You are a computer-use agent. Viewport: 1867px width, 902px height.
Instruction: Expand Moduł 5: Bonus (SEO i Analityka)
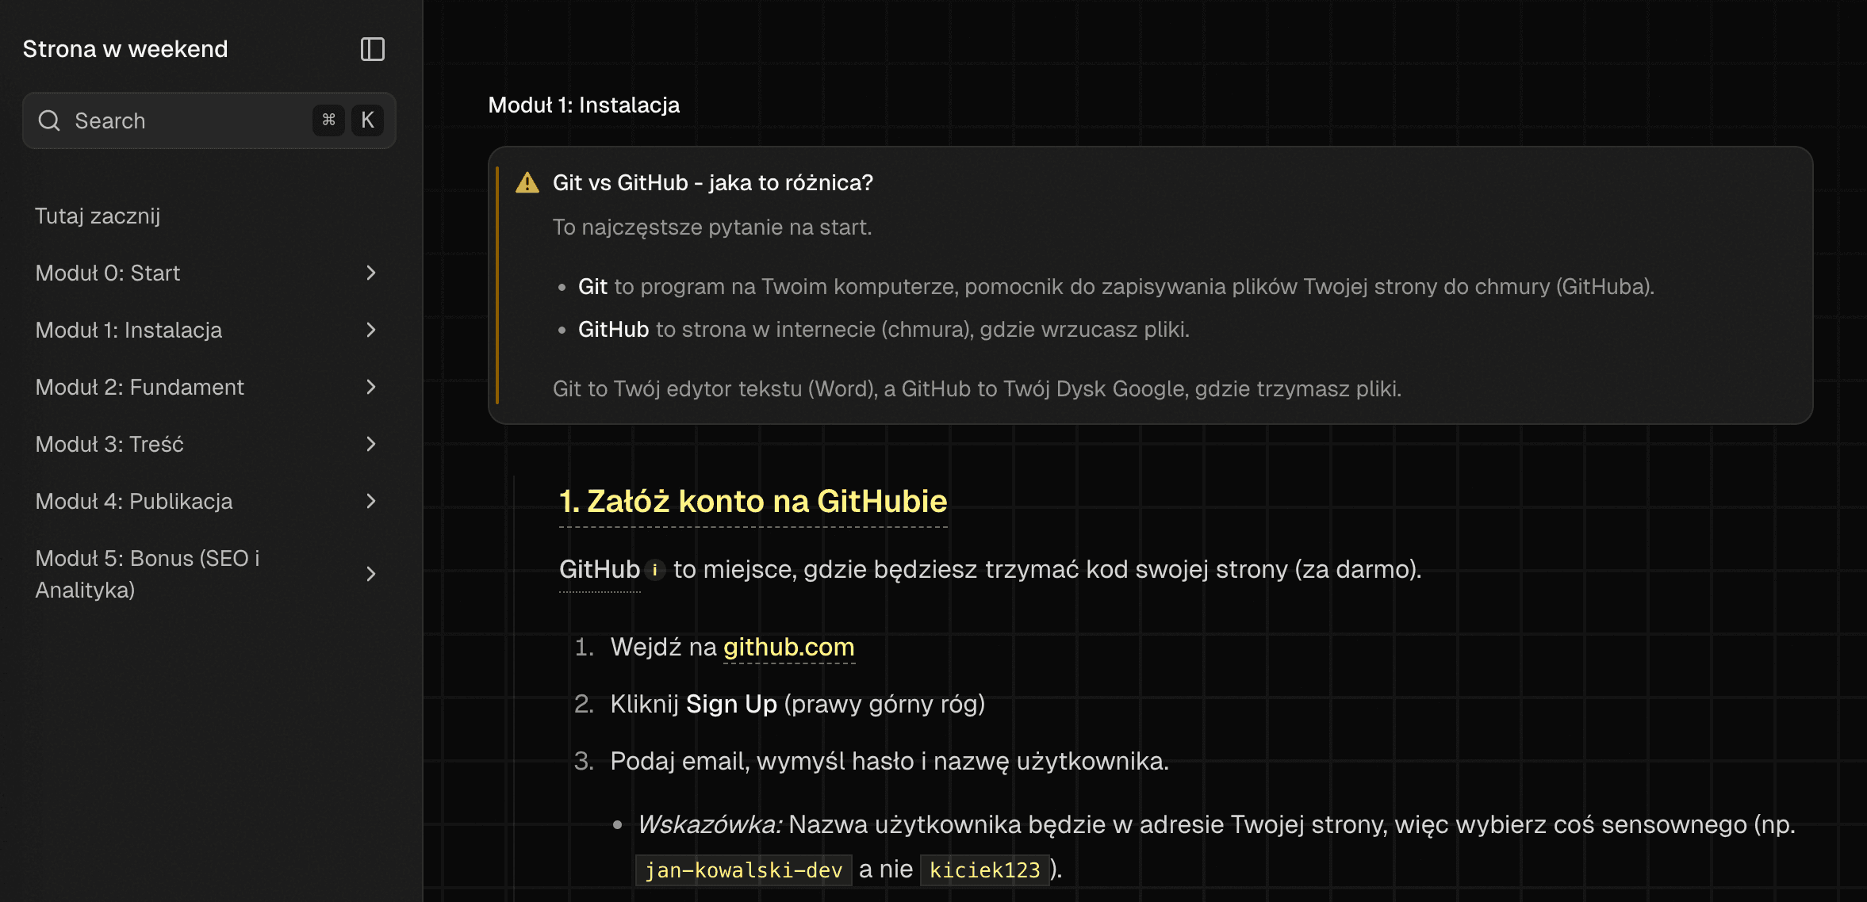tap(370, 573)
